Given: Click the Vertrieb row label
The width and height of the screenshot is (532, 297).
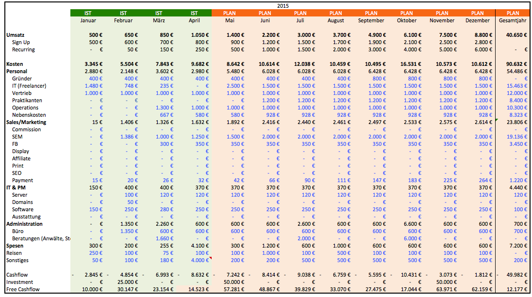Looking at the screenshot, I should (x=22, y=93).
